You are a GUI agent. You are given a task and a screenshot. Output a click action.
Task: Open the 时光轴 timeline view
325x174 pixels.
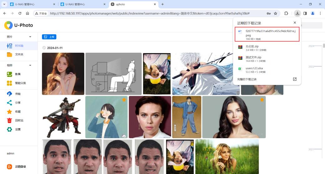[19, 46]
